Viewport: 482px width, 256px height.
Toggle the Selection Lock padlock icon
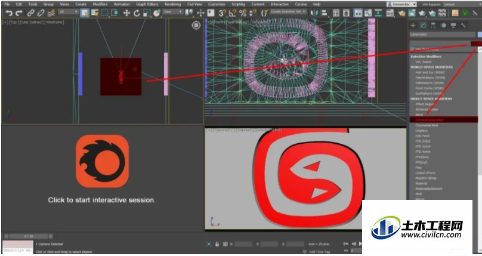217,244
